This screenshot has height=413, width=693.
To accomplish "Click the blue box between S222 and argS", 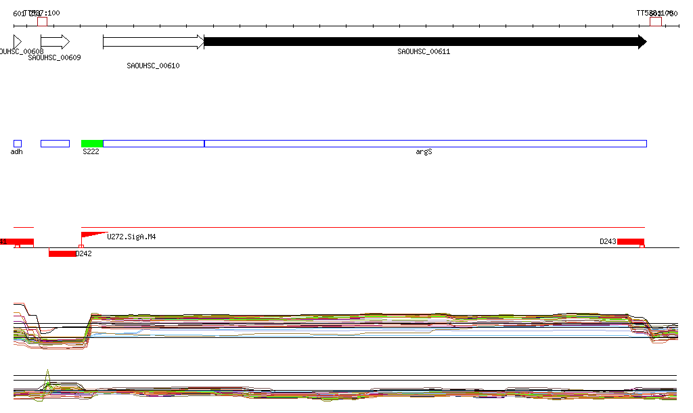I will [x=153, y=143].
